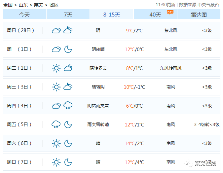Screen dimensions: 223x173
Task: Click the sun icon for 周六 6日
Action: point(56,143)
